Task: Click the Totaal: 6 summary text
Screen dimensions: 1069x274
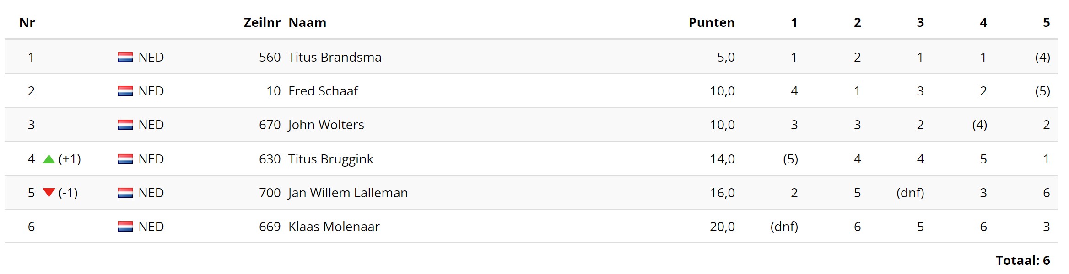Action: pos(1022,260)
